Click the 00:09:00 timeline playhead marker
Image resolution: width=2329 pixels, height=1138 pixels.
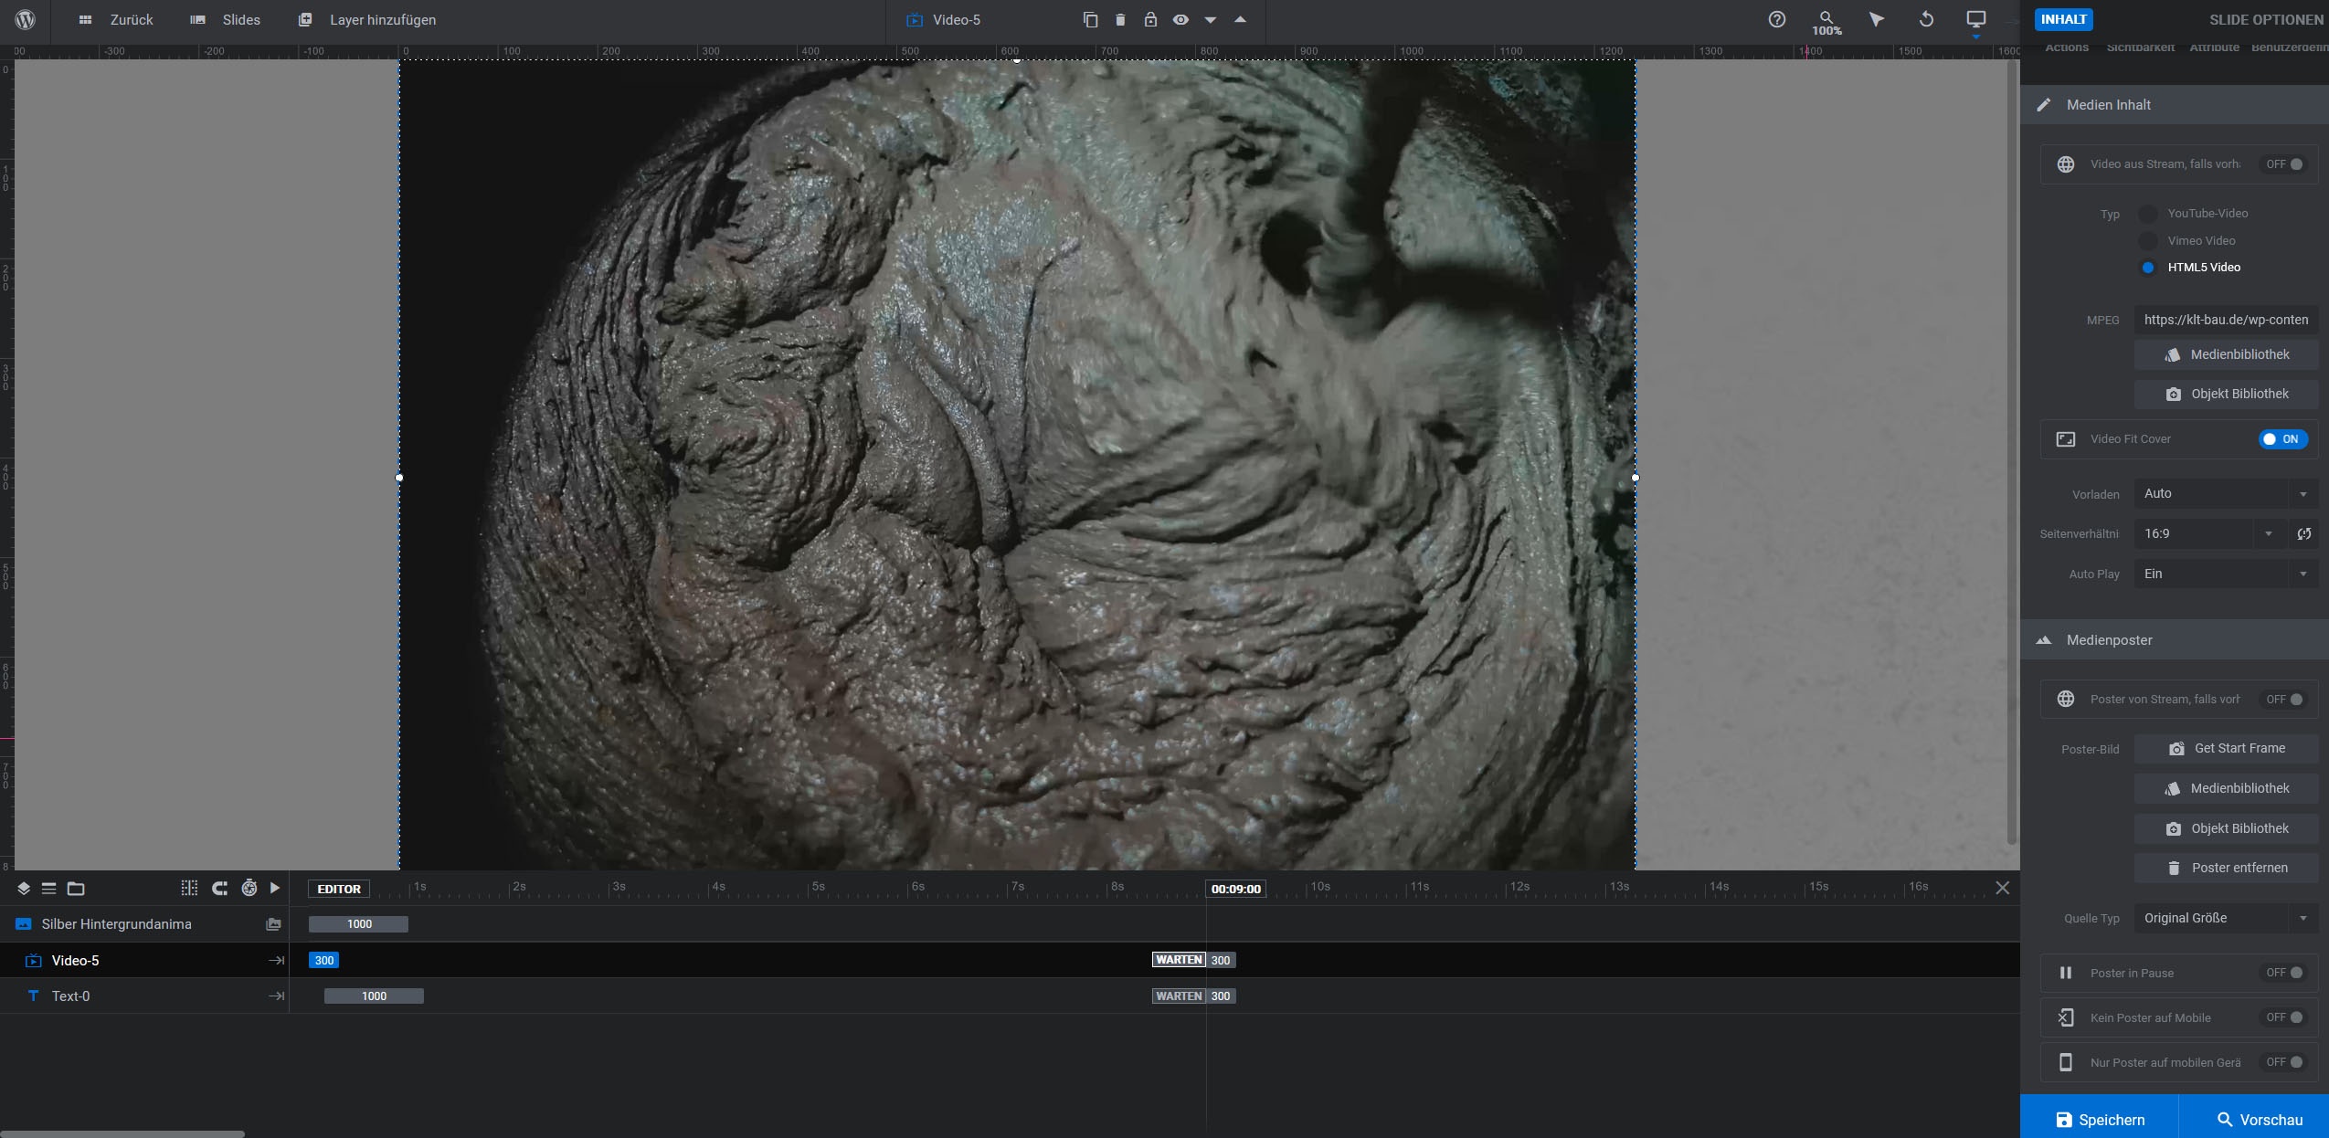click(x=1235, y=889)
